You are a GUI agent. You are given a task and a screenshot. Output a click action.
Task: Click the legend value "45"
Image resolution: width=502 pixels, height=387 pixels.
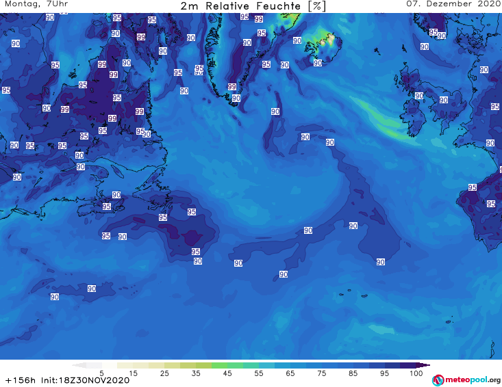click(x=227, y=373)
